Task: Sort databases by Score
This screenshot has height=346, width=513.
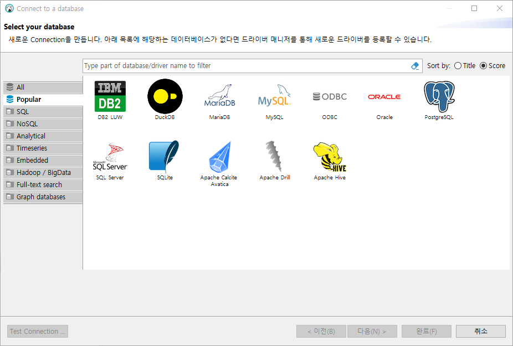Action: (493, 66)
